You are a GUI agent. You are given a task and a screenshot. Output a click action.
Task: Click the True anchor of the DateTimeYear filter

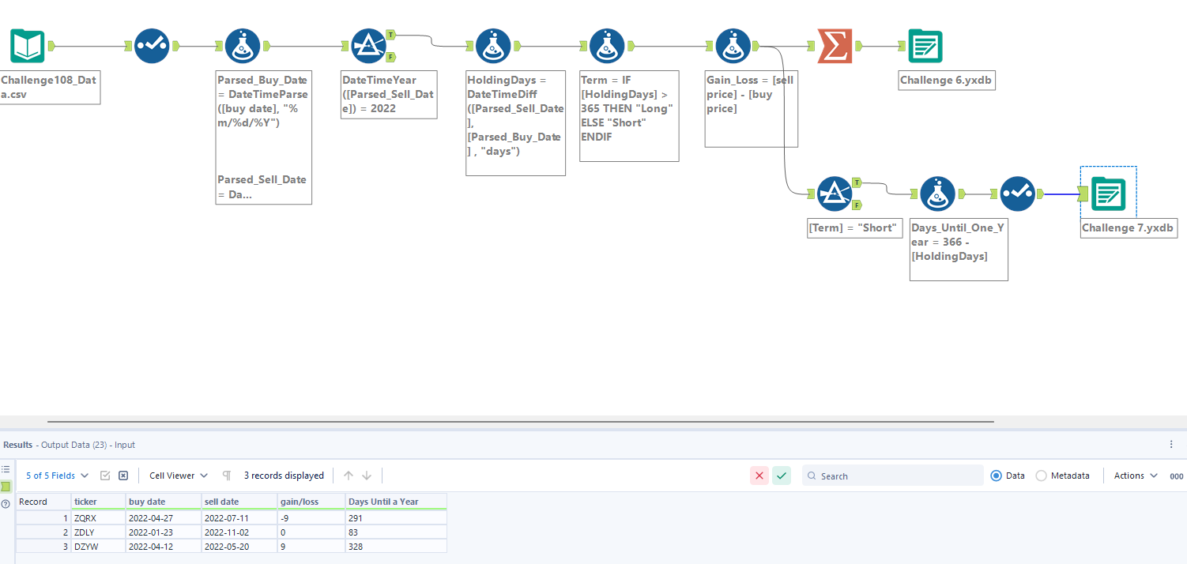coord(391,36)
